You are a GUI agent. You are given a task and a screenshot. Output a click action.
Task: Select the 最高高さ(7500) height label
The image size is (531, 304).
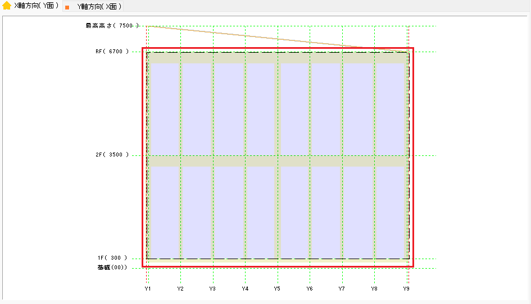tap(111, 26)
